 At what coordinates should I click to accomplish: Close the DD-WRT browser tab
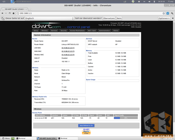26,9
